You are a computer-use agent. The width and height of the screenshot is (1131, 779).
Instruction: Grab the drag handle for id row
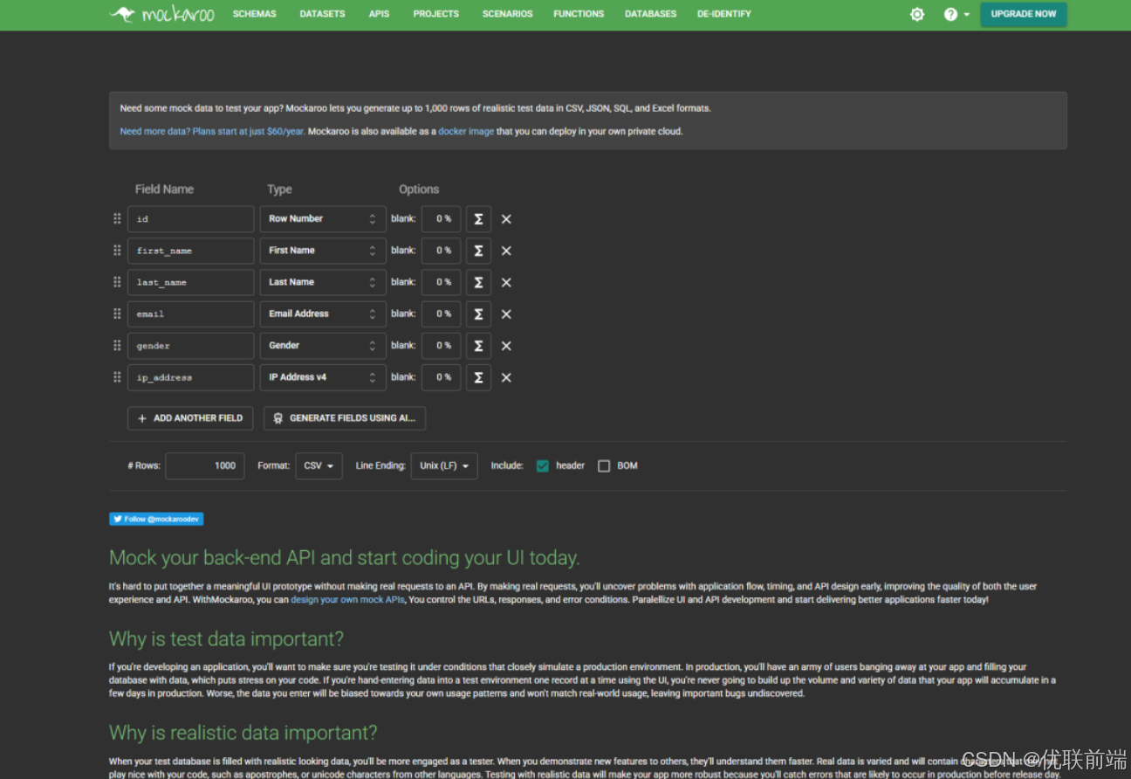(117, 218)
